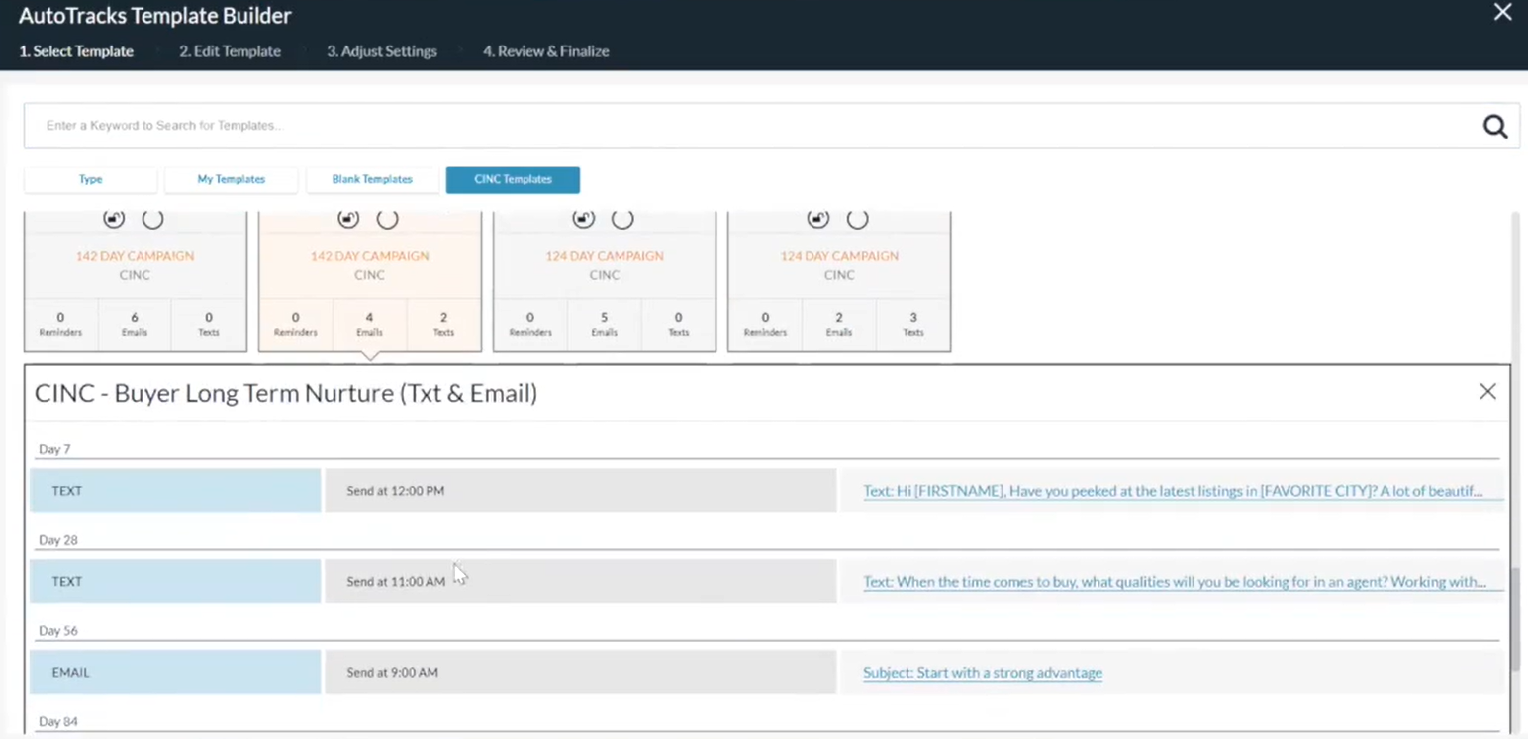
Task: Click the Send at 12:00 PM cell
Action: click(581, 491)
